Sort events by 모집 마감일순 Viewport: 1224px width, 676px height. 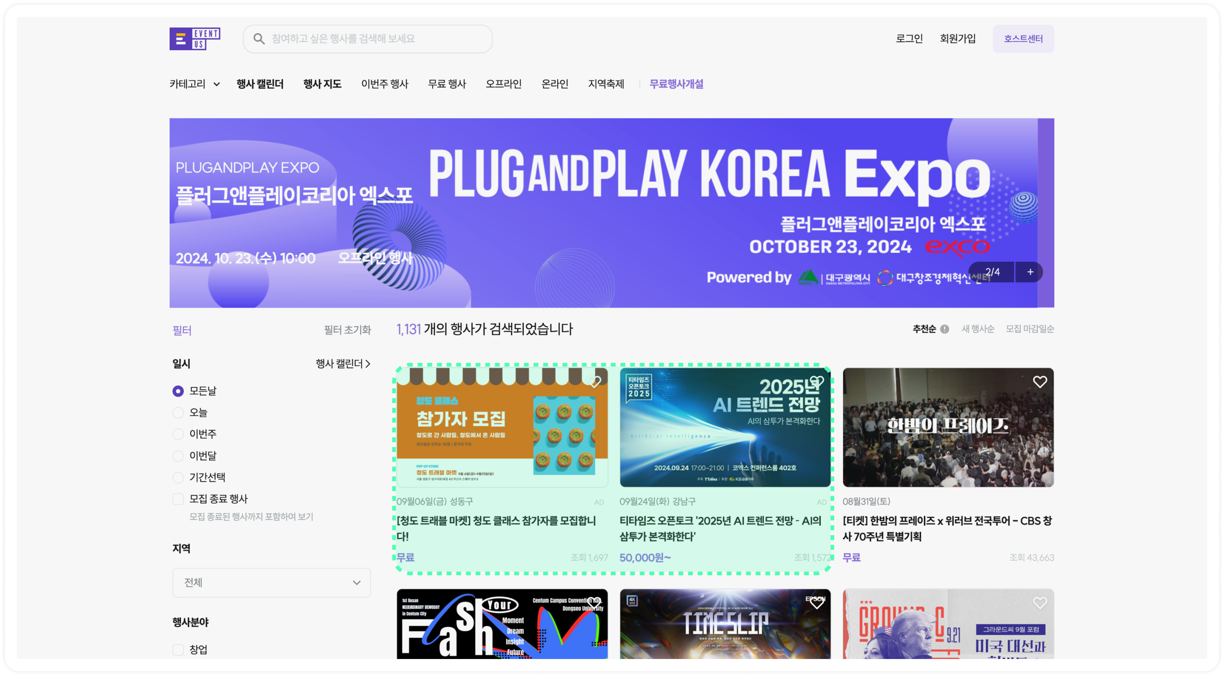click(1030, 329)
